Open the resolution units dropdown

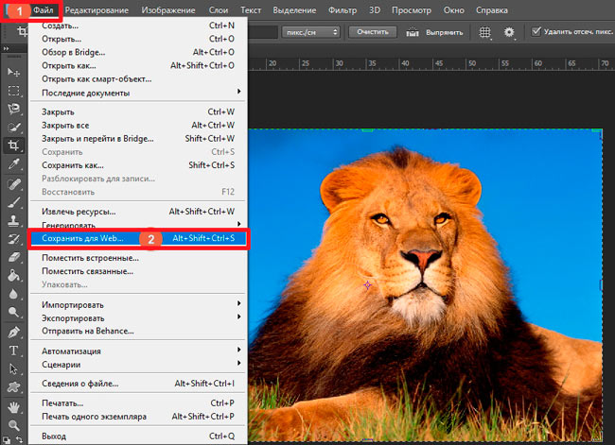point(310,32)
